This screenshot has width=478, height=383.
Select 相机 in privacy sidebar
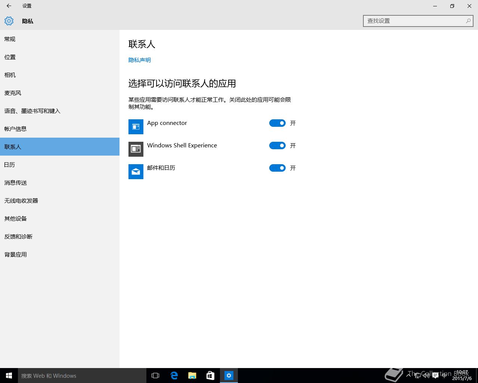point(60,75)
